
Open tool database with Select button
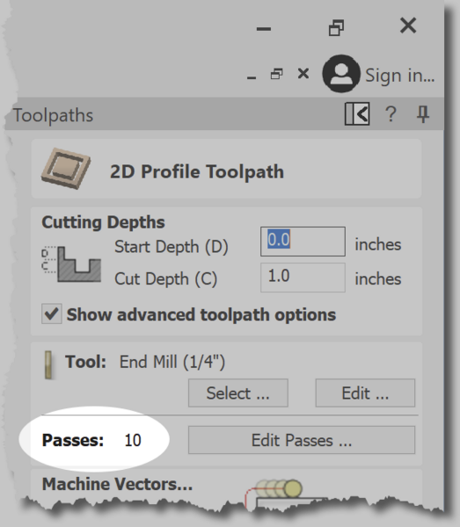click(237, 393)
